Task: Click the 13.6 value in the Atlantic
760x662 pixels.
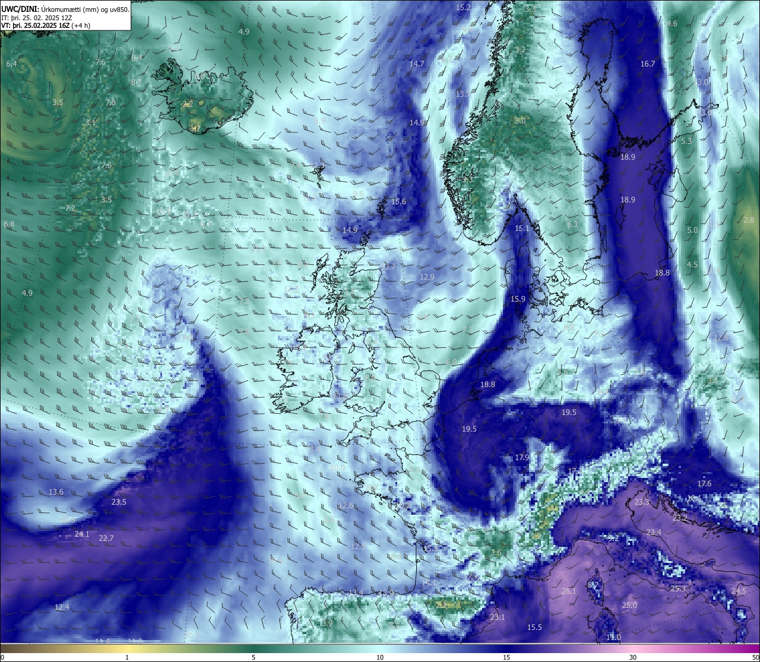Action: (x=56, y=492)
